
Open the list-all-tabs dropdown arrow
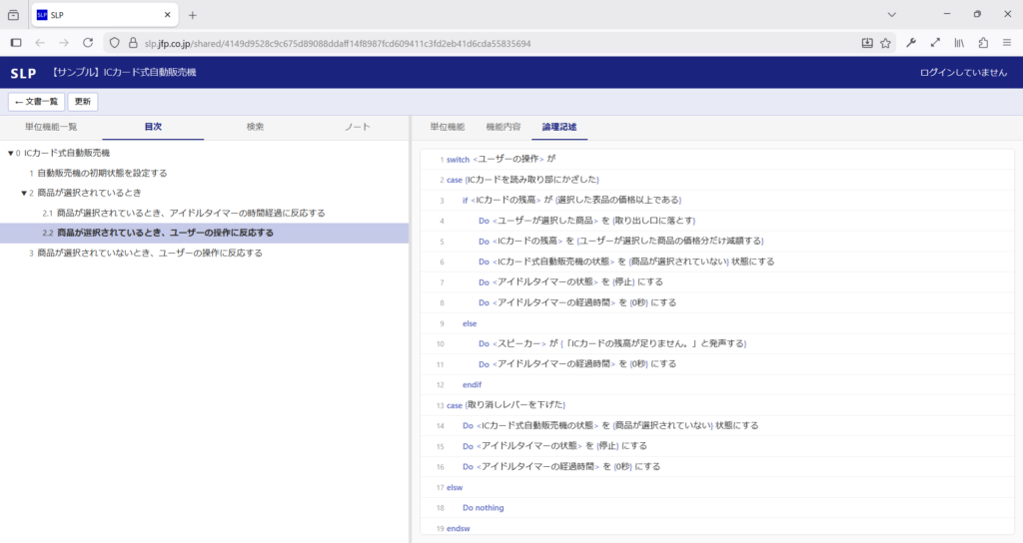[891, 15]
